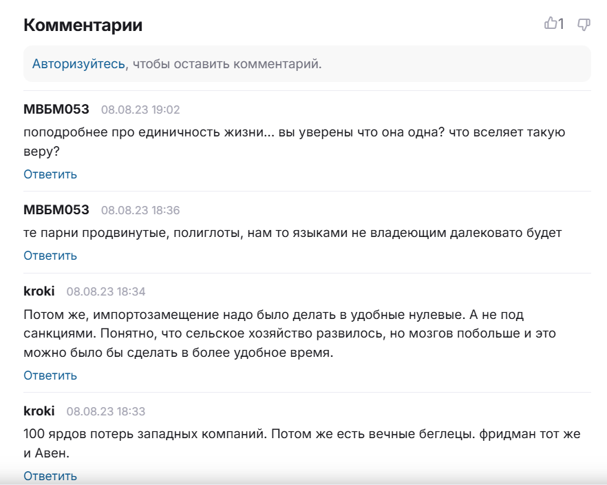Reply to kroki's импортозамещение comment

[50, 375]
